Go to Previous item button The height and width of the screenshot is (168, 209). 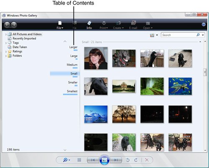[x=93, y=160]
